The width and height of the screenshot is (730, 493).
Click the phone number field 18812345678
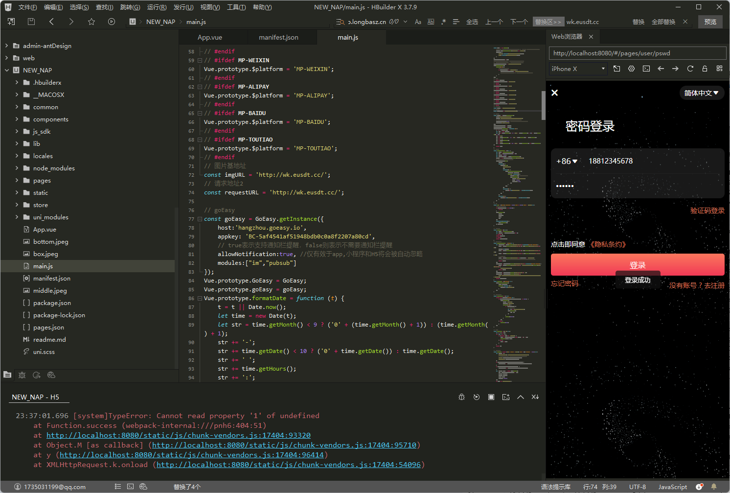(611, 161)
